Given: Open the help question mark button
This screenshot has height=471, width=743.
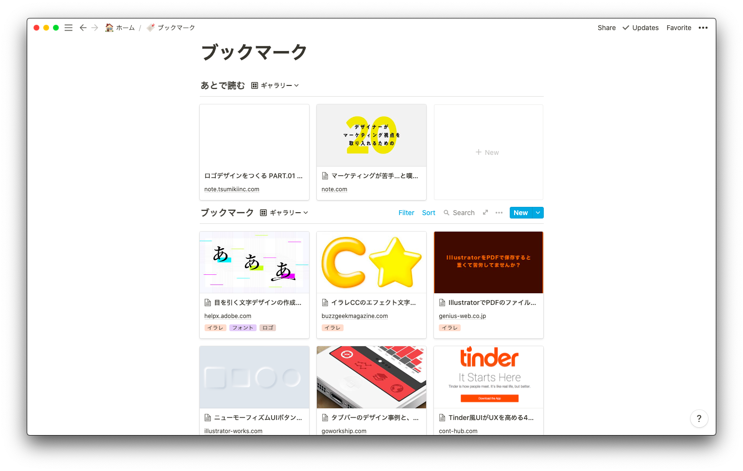Looking at the screenshot, I should pos(699,419).
